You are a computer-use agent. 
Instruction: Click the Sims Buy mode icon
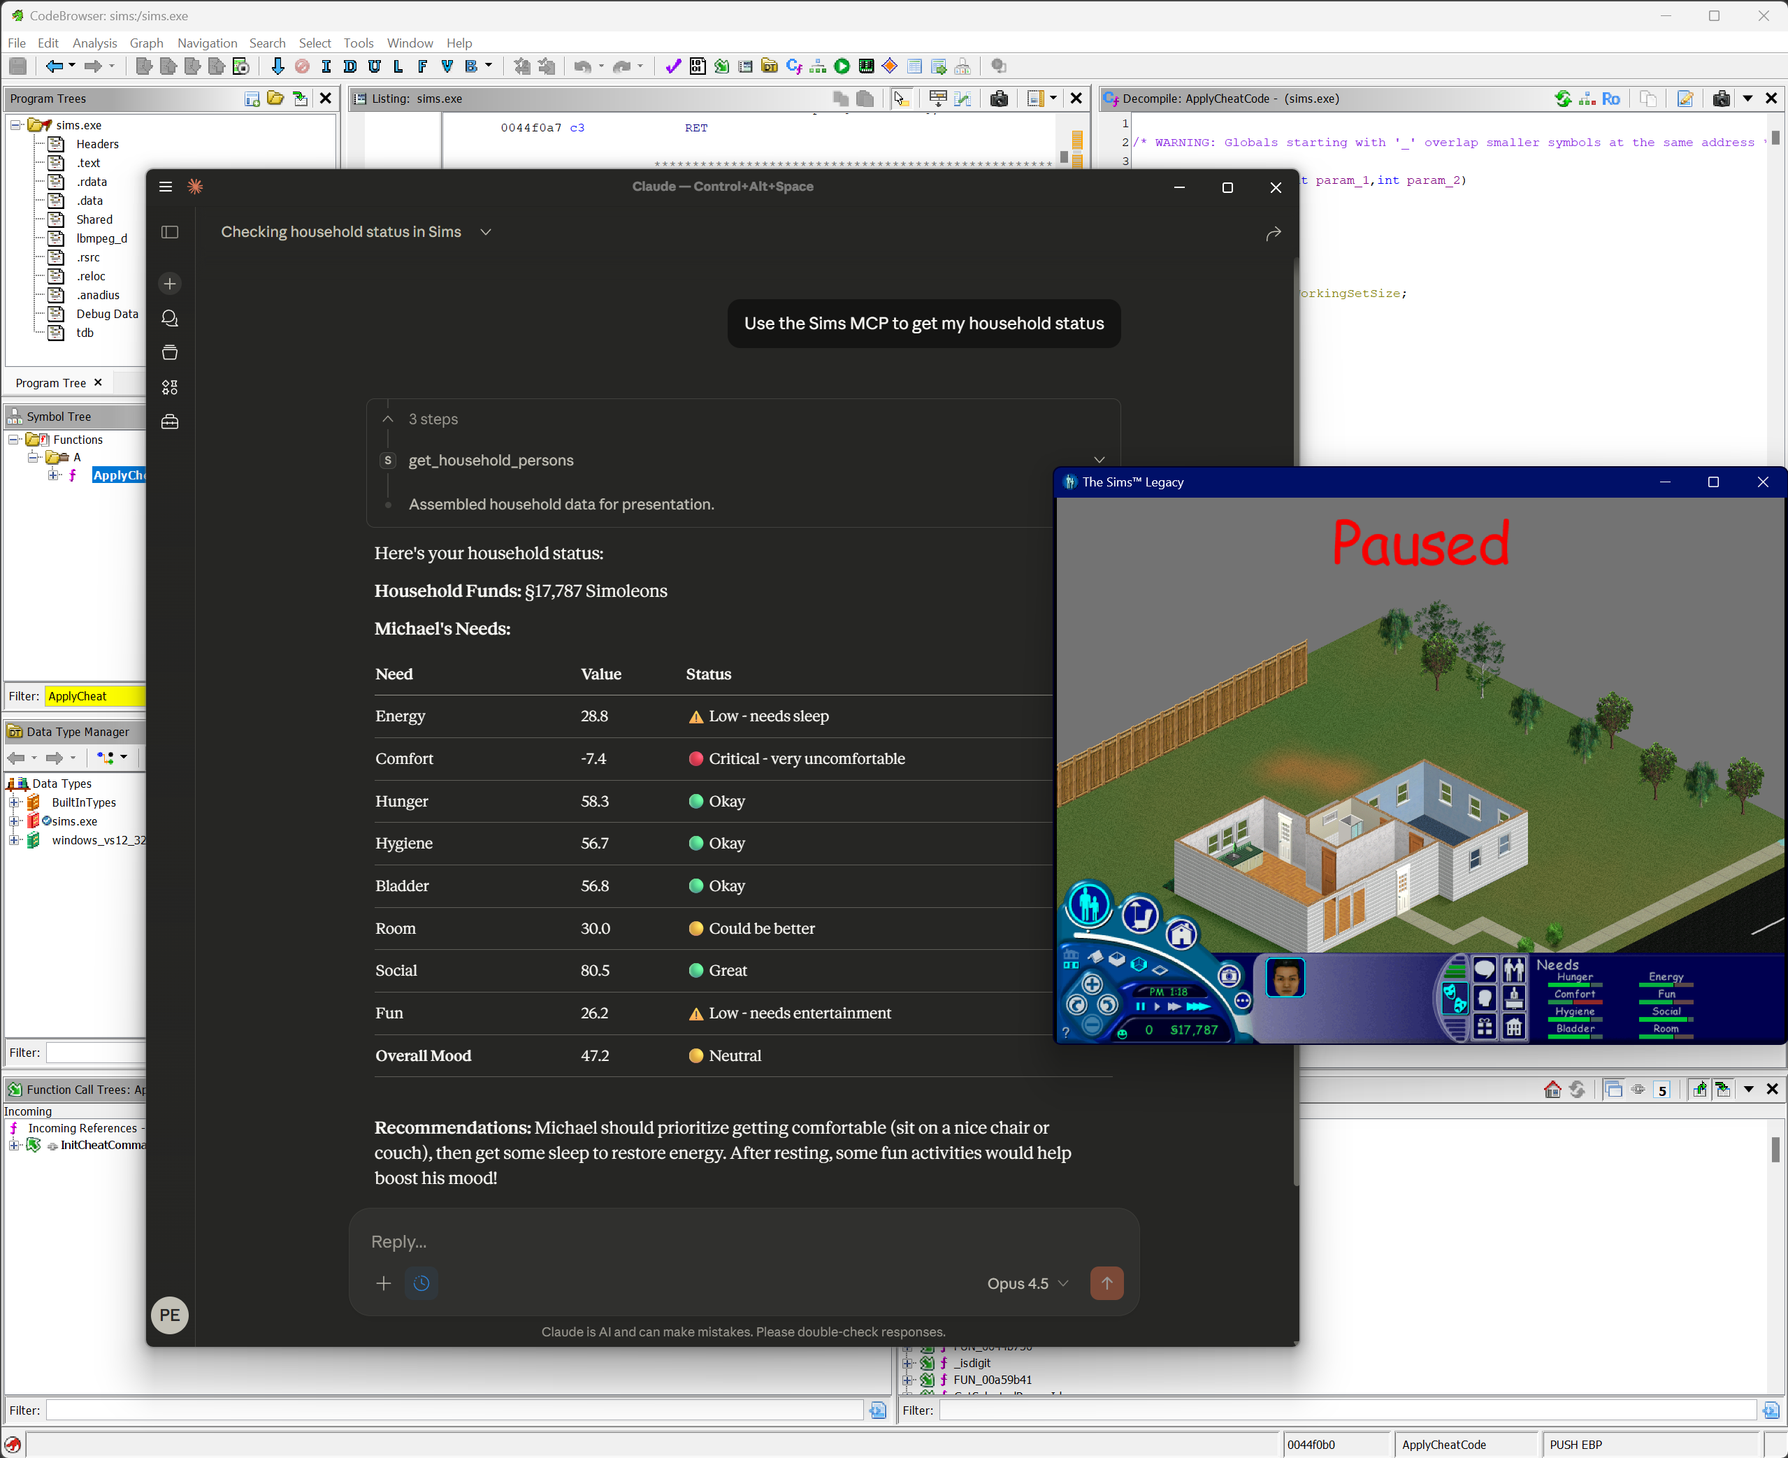coord(1139,915)
